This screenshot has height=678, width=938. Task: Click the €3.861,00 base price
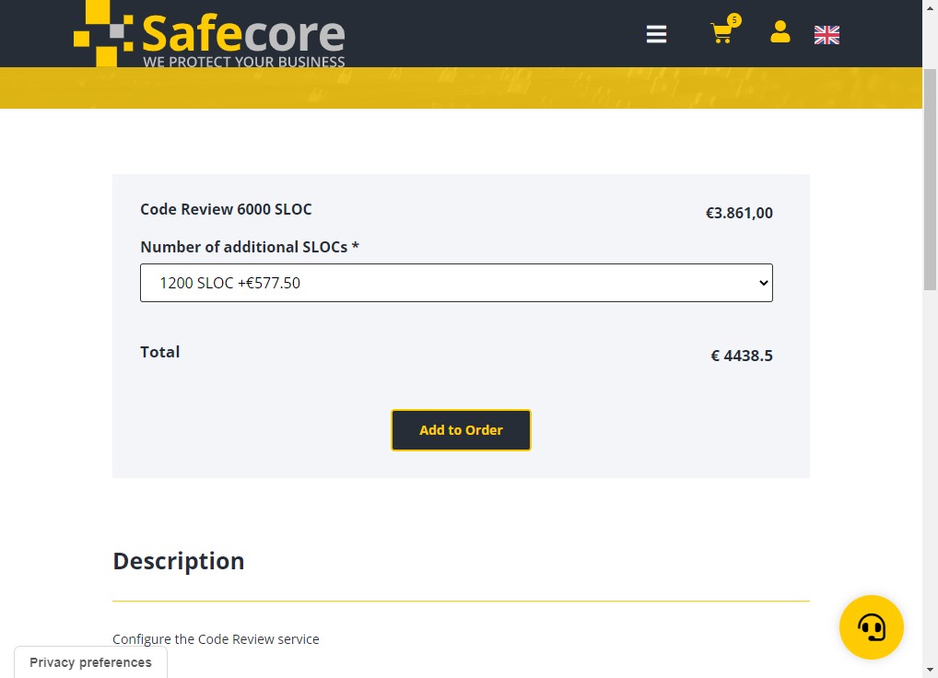(x=739, y=213)
